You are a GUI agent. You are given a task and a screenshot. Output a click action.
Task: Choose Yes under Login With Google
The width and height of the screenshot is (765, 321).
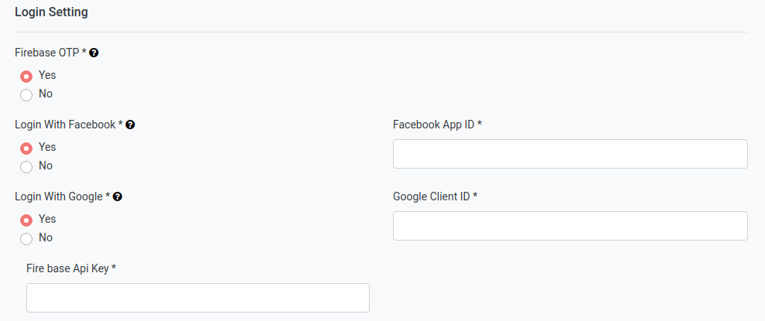(26, 220)
